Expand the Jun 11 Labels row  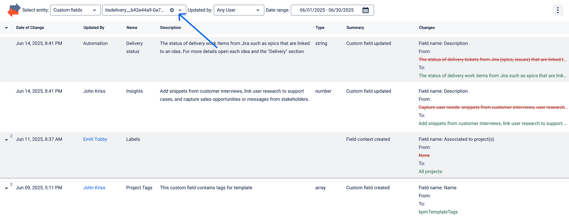click(6, 140)
